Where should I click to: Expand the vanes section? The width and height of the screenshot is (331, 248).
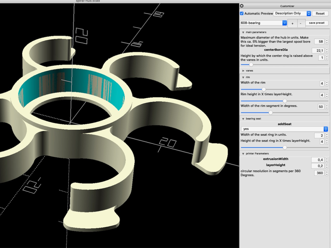243,71
